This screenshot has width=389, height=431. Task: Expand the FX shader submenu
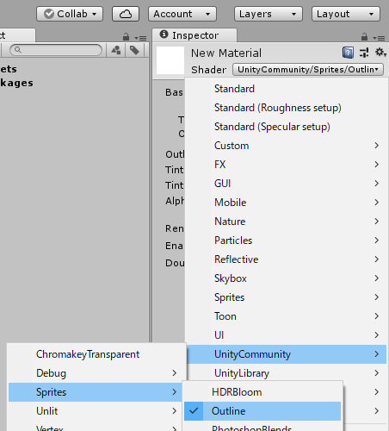point(286,165)
